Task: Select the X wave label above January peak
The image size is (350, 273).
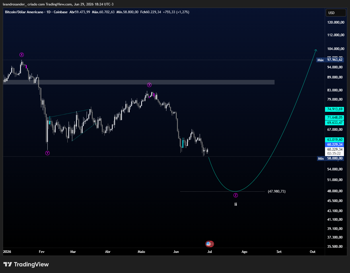Action: pos(22,55)
